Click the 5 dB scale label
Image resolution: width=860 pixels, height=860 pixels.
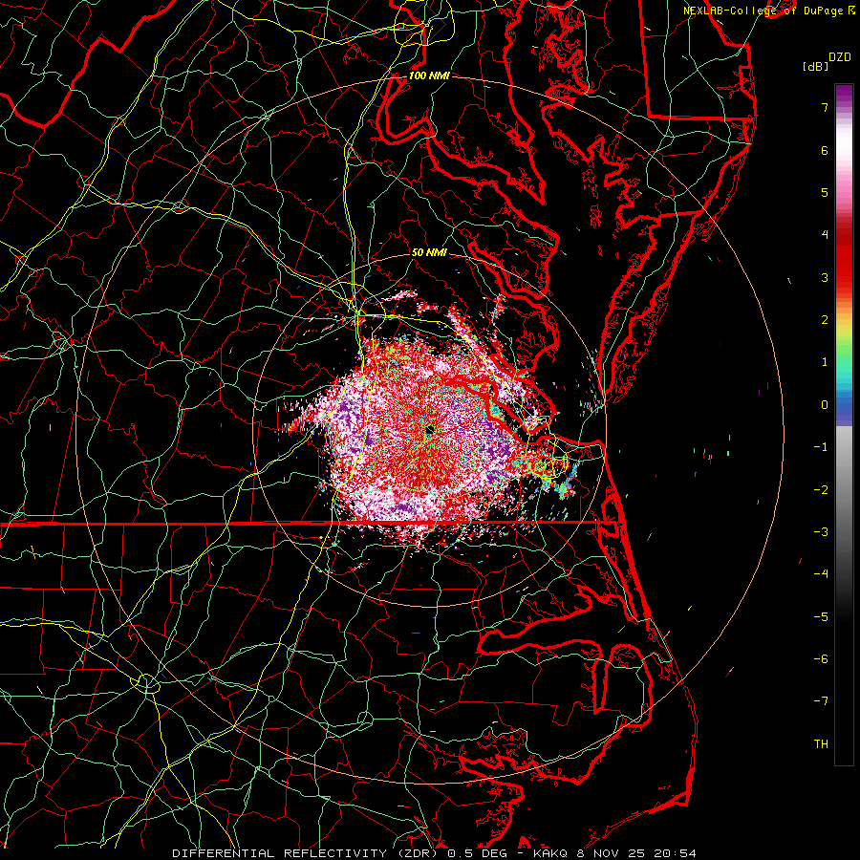(x=825, y=192)
